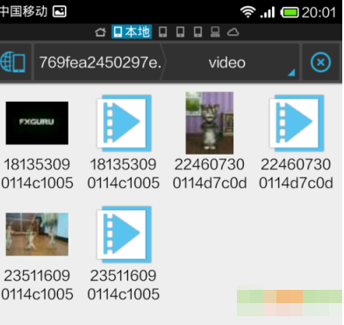Open the third phone icon after 本地
The width and height of the screenshot is (344, 325).
click(x=198, y=32)
